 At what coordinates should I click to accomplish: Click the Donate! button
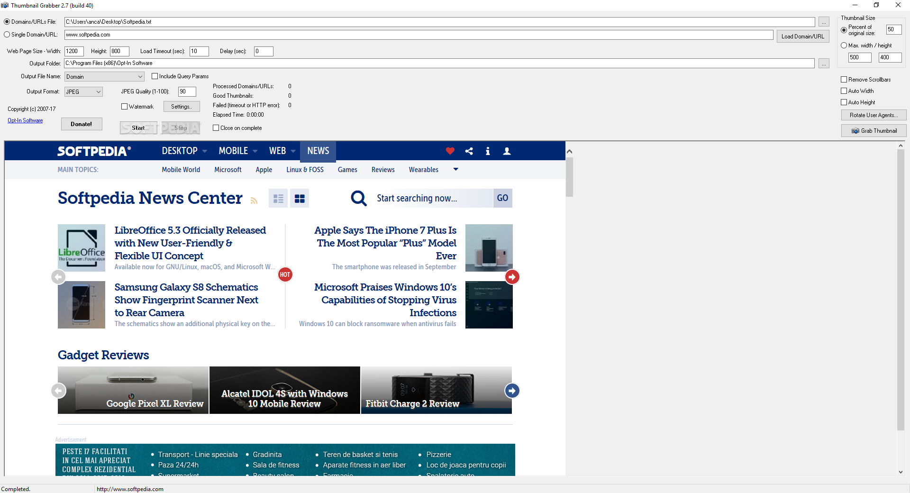tap(82, 124)
